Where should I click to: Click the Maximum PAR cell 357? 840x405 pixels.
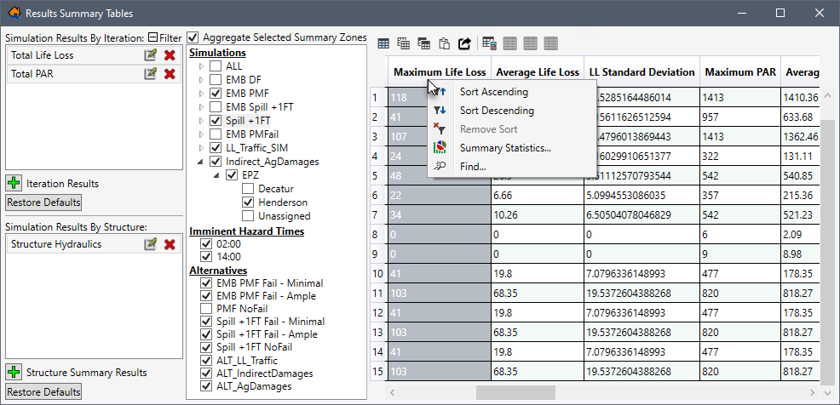pyautogui.click(x=740, y=196)
